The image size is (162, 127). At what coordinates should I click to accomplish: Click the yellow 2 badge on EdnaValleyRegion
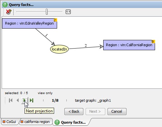(x=55, y=20)
